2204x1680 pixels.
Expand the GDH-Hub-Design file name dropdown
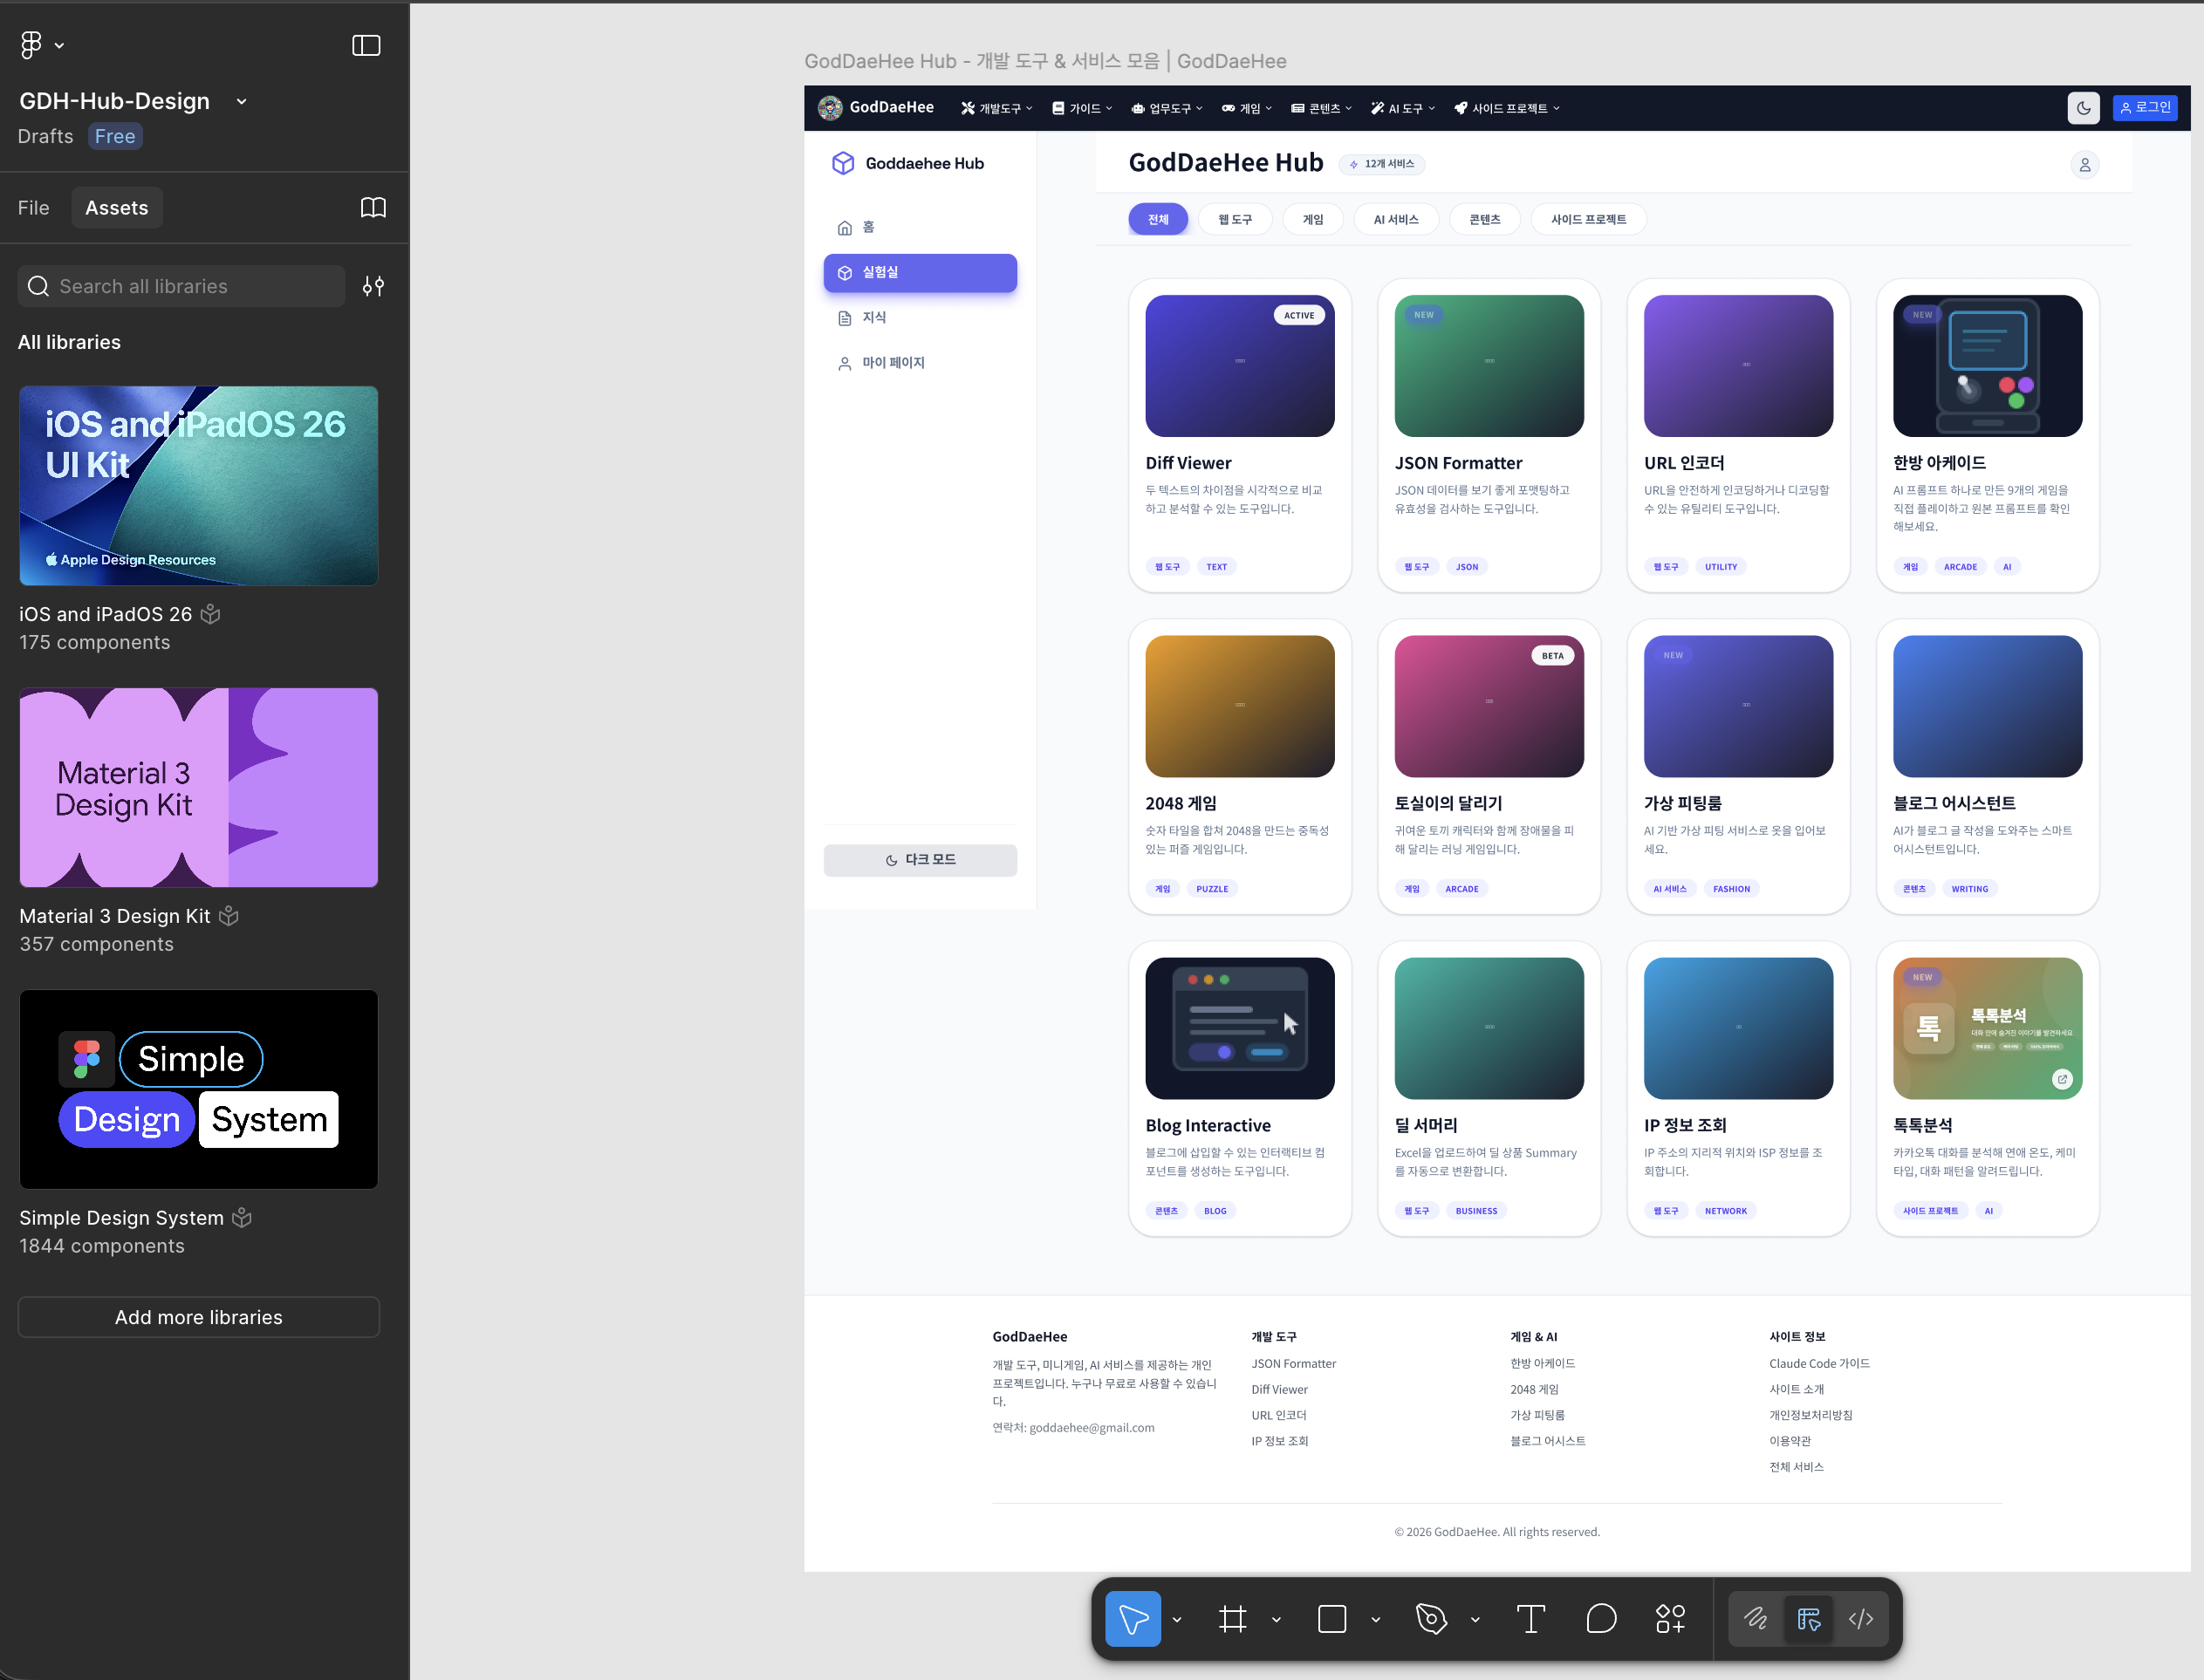[241, 102]
